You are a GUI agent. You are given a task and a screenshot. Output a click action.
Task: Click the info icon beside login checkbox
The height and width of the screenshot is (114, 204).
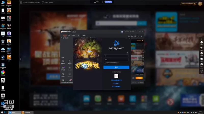pyautogui.click(x=118, y=63)
